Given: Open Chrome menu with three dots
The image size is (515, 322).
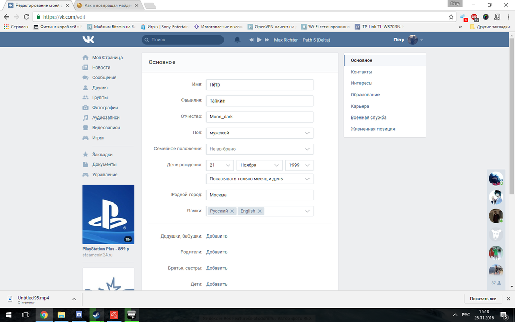Looking at the screenshot, I should (508, 17).
